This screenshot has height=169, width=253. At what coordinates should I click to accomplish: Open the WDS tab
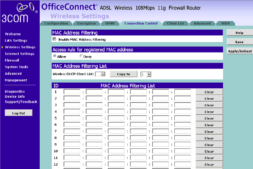(x=225, y=23)
